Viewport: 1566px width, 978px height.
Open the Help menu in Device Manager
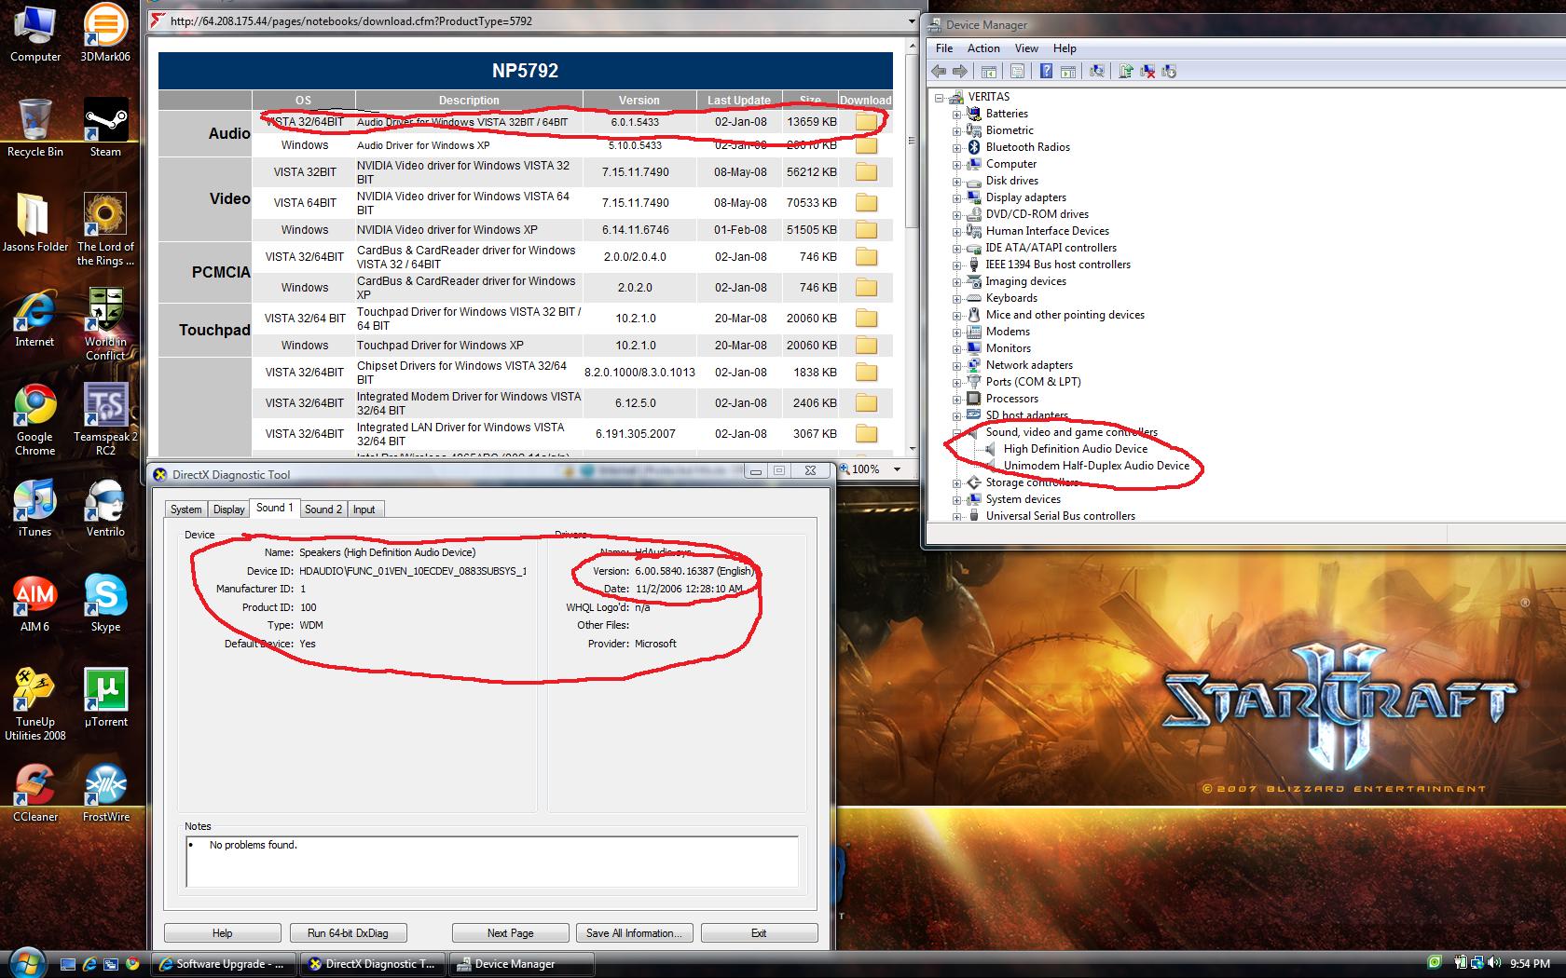1065,48
